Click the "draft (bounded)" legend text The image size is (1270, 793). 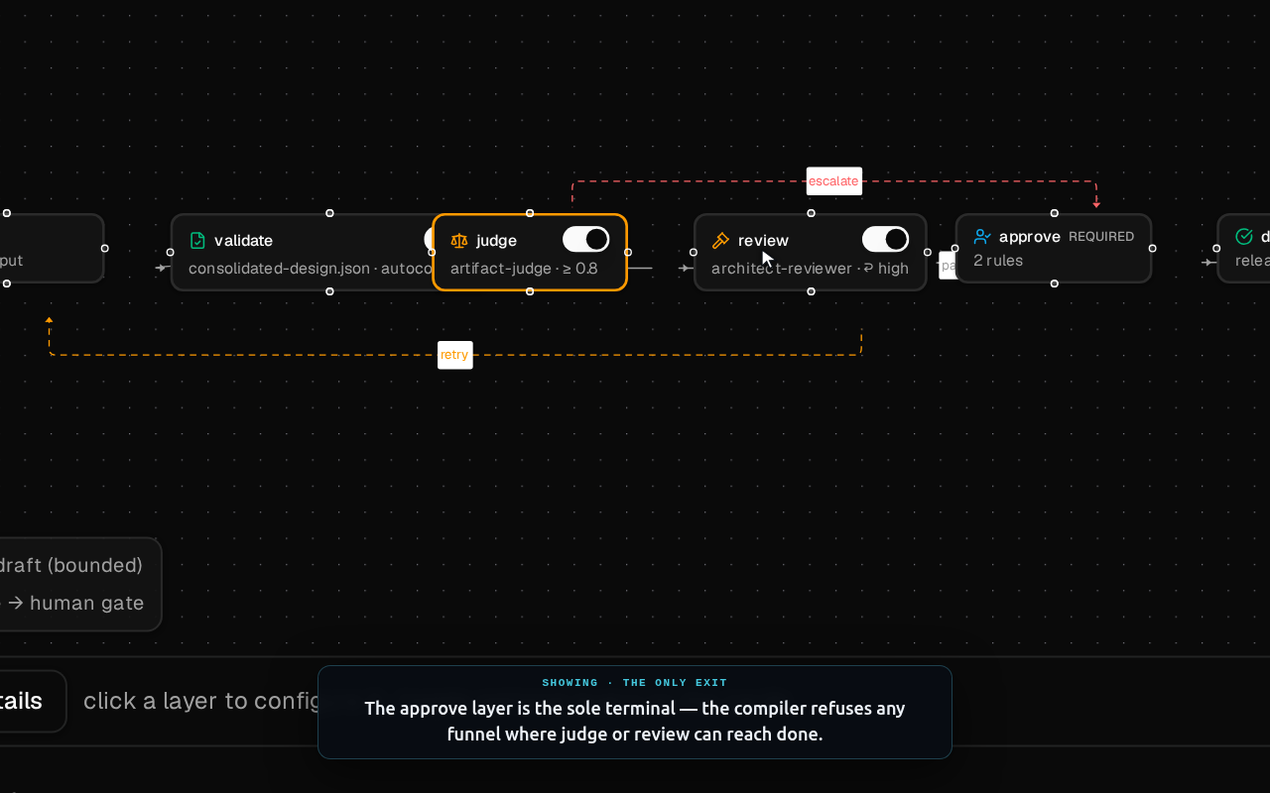click(x=71, y=566)
